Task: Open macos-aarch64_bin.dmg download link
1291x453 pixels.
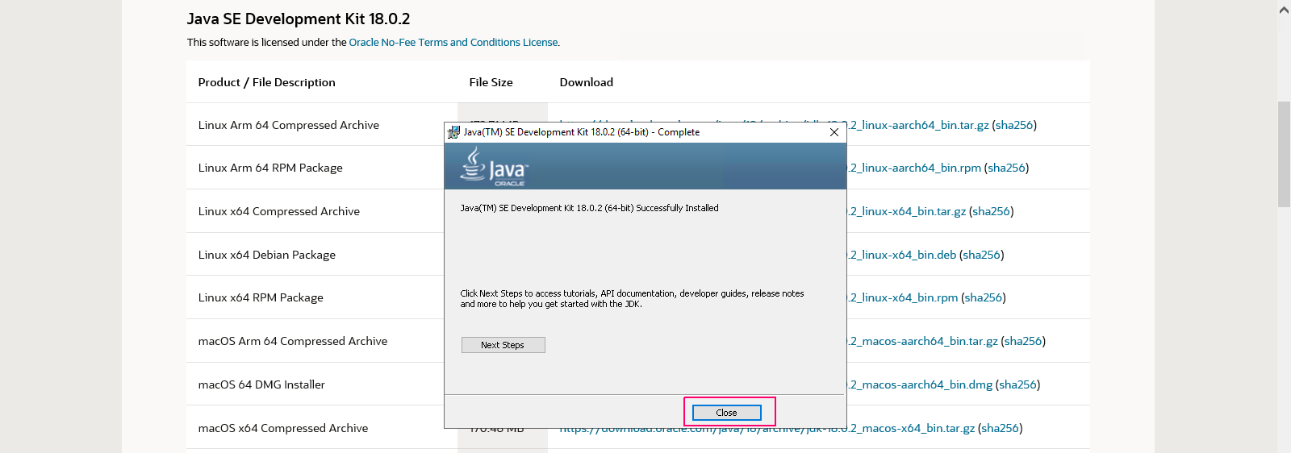Action: (x=920, y=384)
